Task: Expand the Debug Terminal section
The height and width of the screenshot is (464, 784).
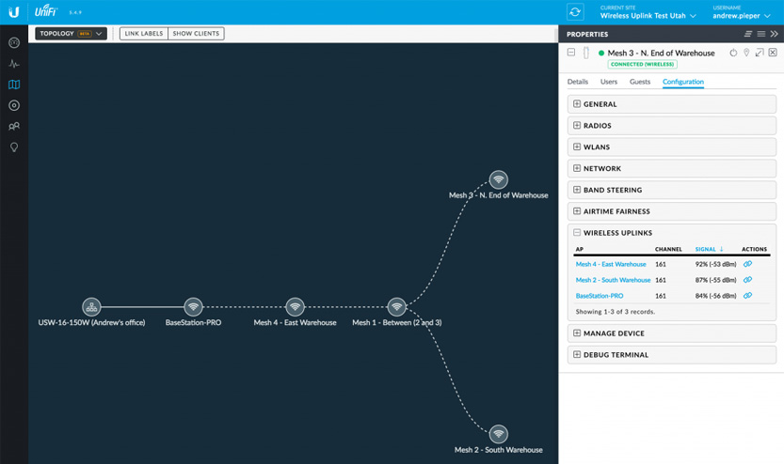Action: [671, 355]
